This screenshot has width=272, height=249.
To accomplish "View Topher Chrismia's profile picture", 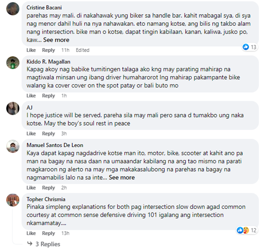I will coord(13,200).
